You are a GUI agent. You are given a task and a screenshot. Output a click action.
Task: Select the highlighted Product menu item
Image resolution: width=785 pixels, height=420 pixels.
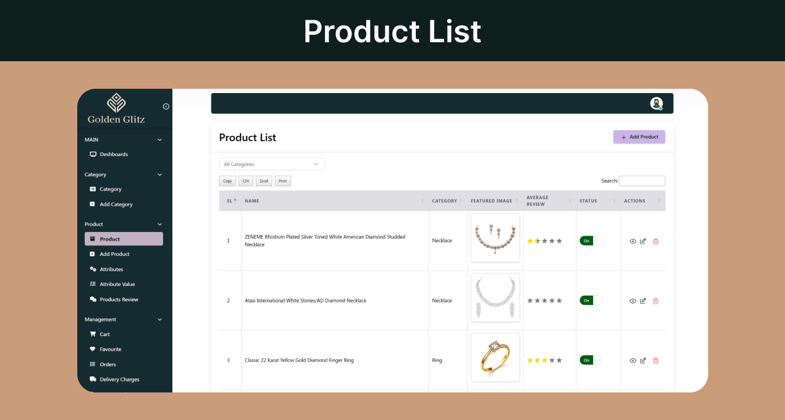(x=124, y=239)
